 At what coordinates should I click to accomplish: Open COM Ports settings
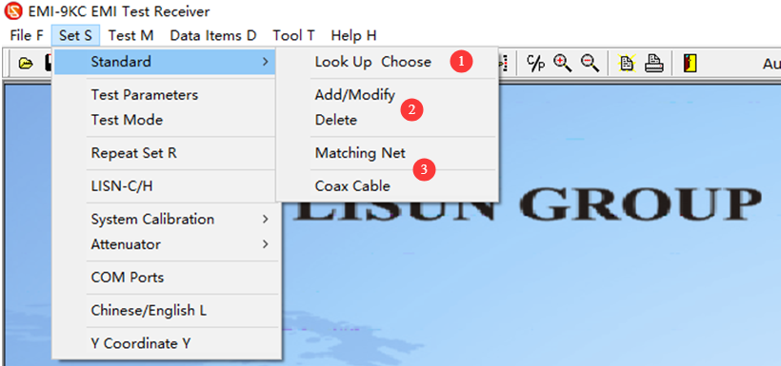click(x=166, y=278)
